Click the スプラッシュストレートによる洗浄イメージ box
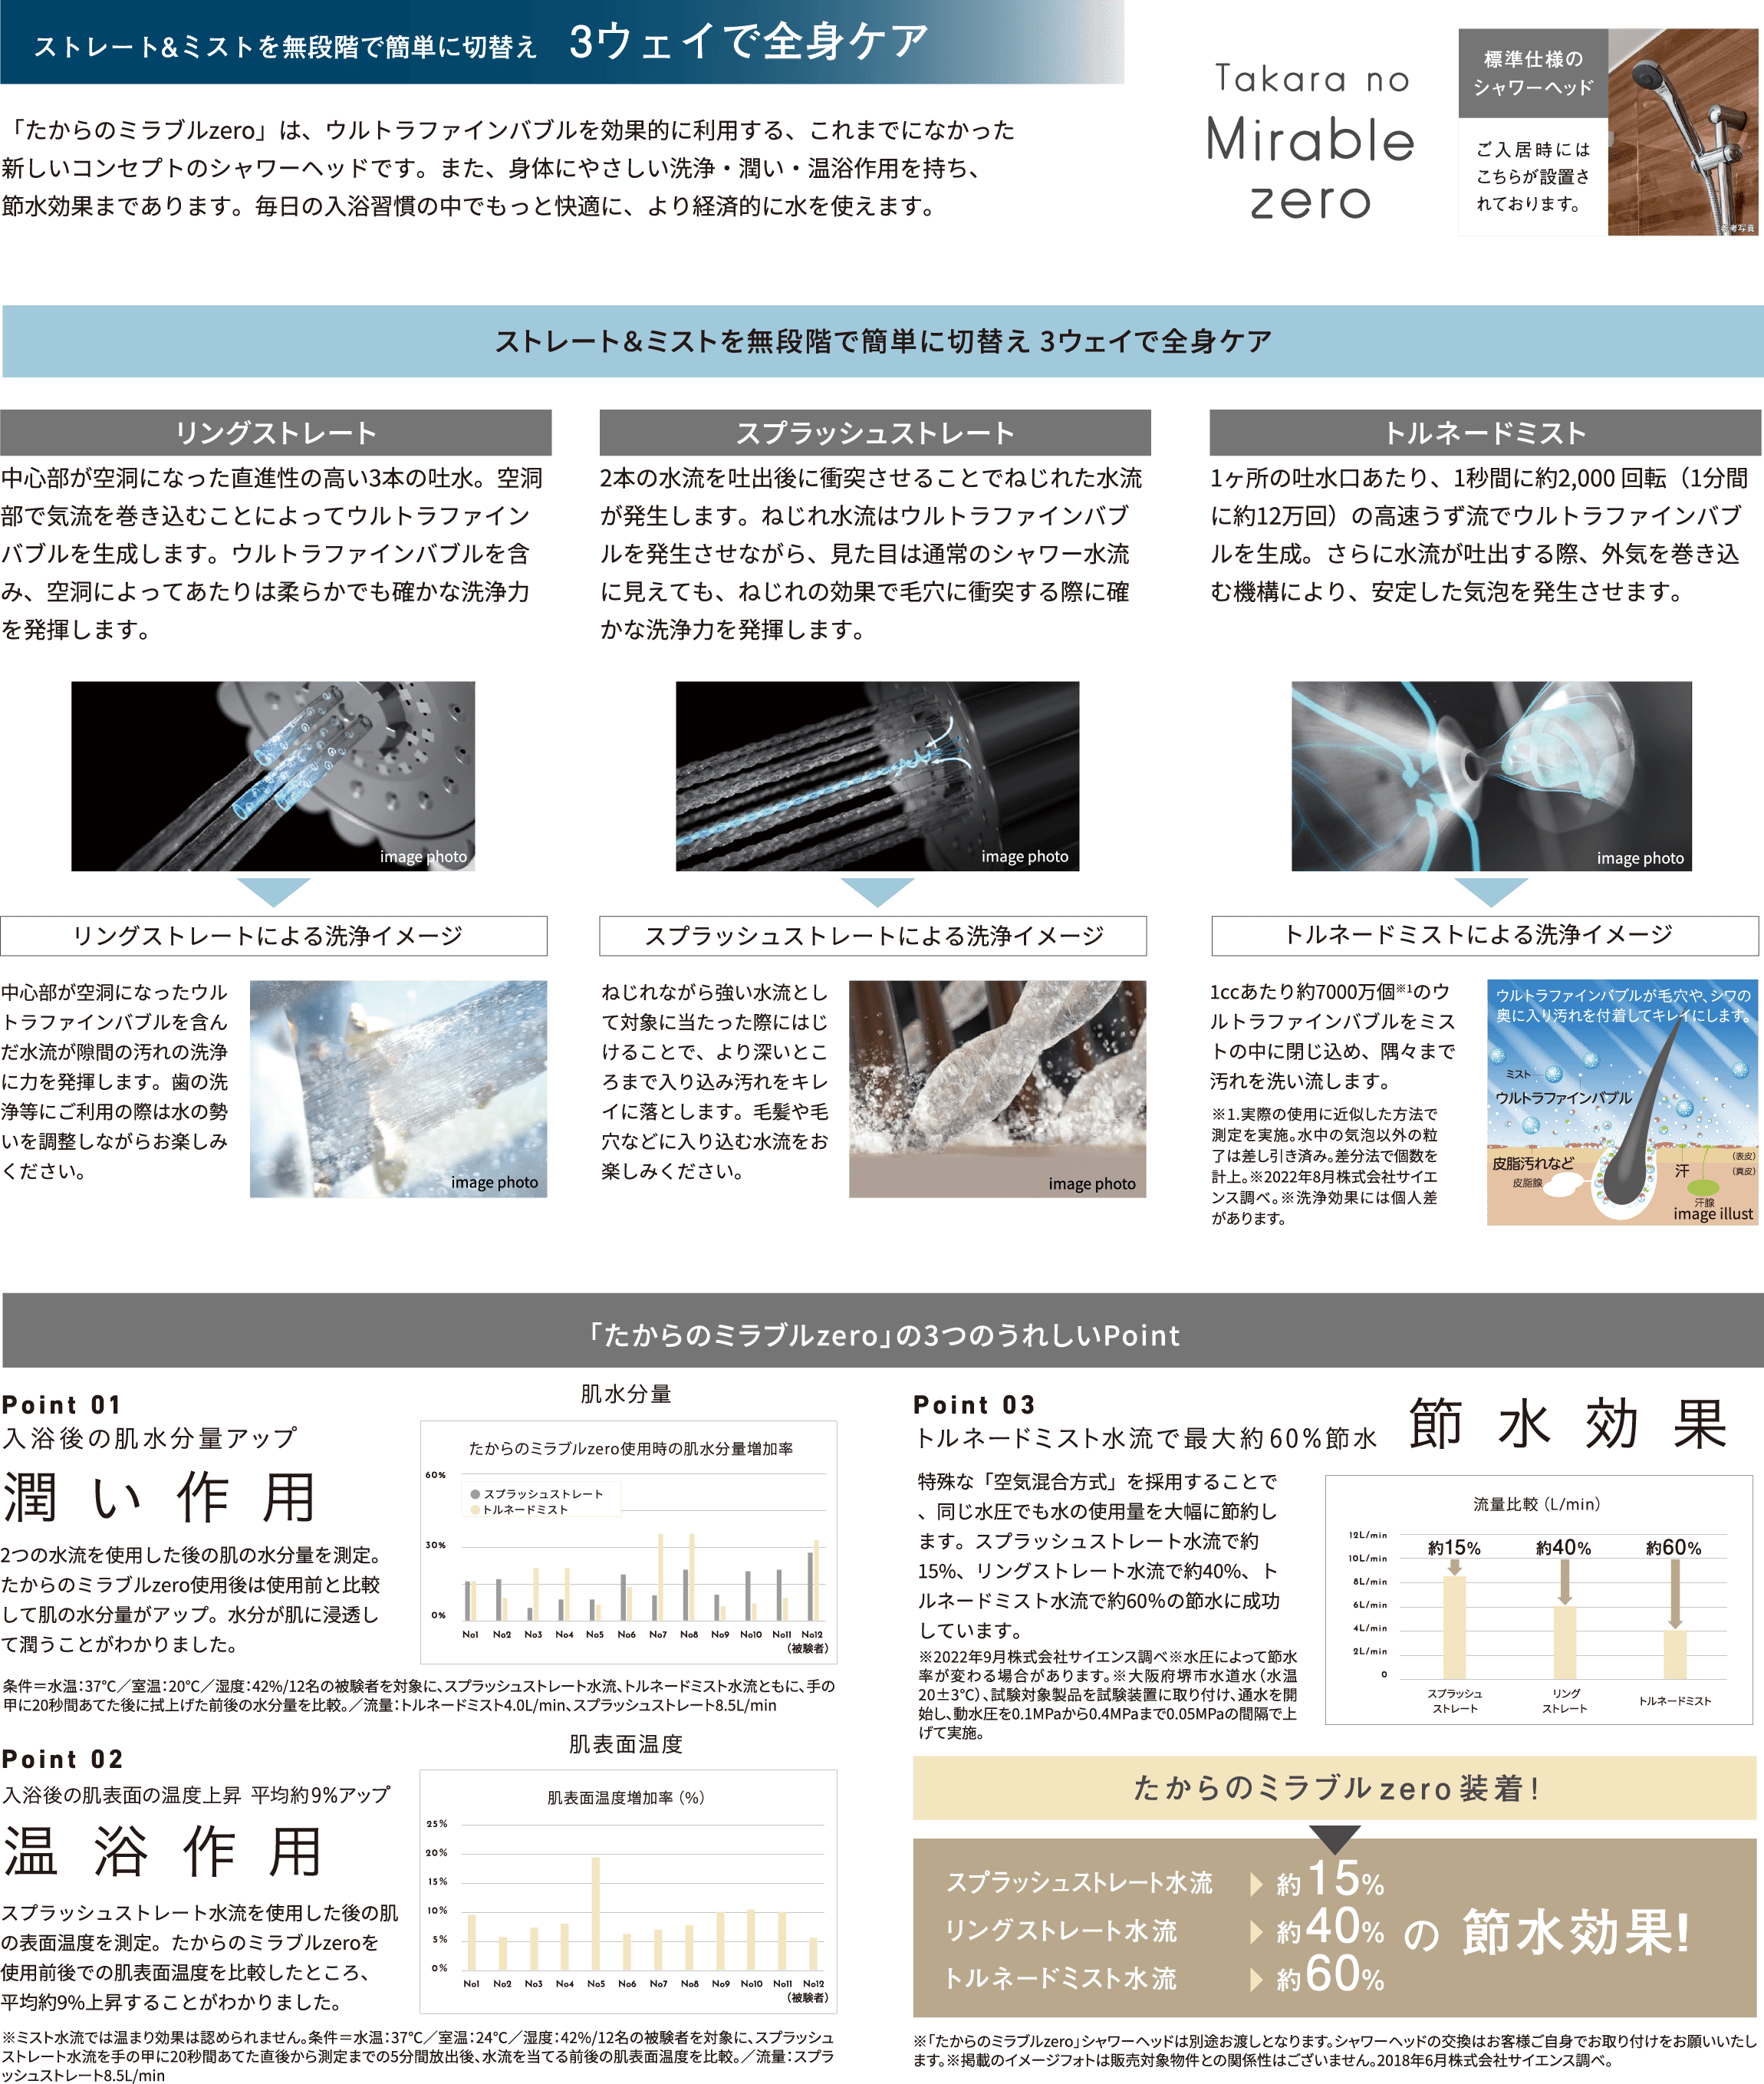The image size is (1764, 2084). (873, 936)
